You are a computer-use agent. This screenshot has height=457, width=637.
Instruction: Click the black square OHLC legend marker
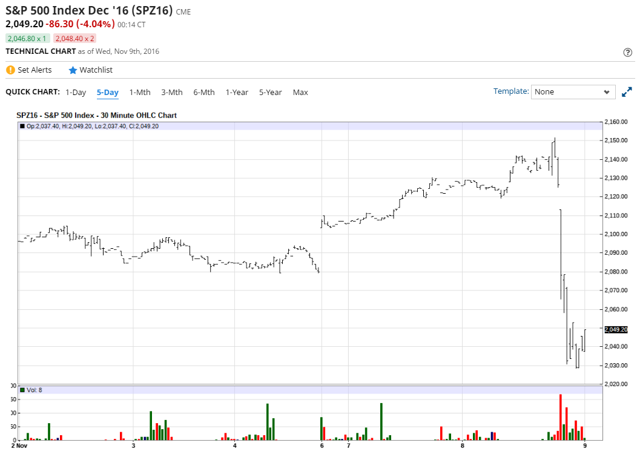22,127
